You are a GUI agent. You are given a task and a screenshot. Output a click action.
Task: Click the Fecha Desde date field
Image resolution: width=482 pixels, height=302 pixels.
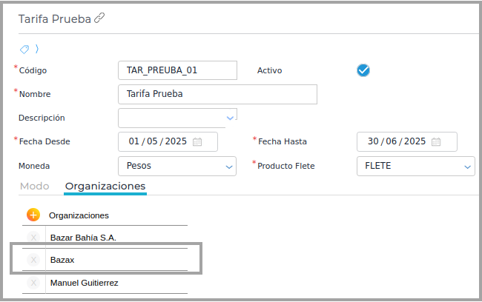[157, 141]
